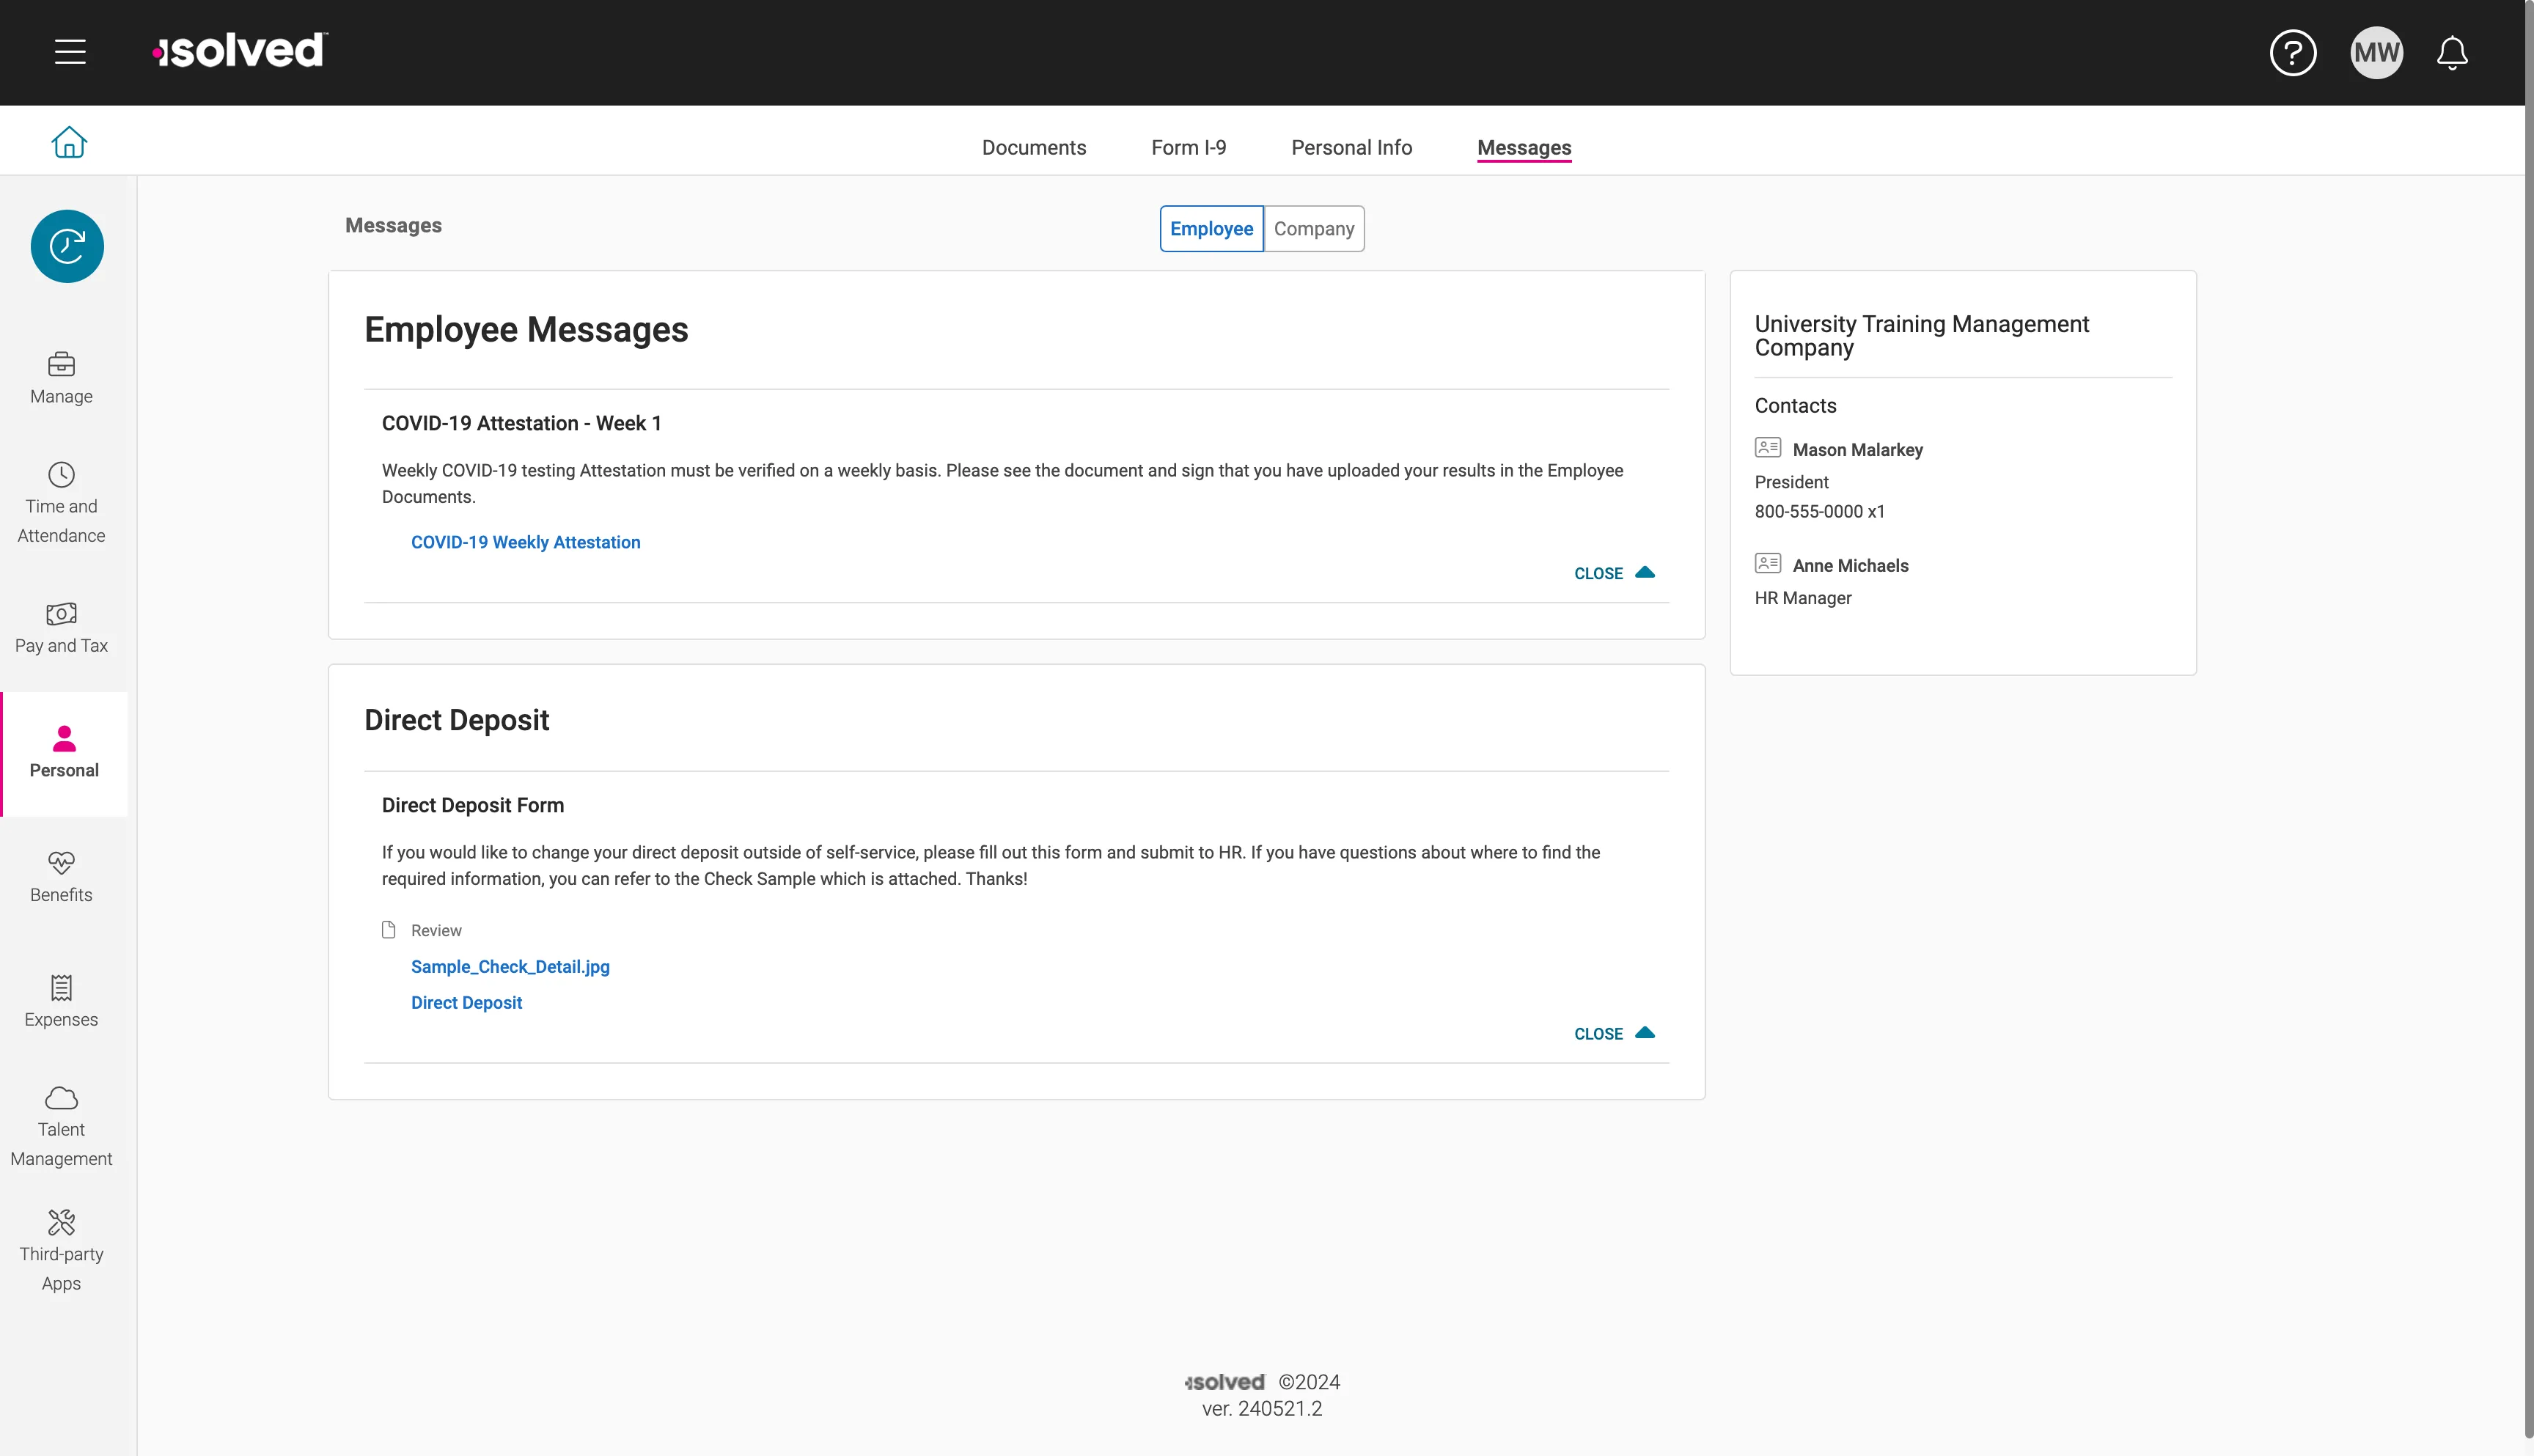Open the COVID-19 Weekly Attestation link
The height and width of the screenshot is (1456, 2534).
525,542
